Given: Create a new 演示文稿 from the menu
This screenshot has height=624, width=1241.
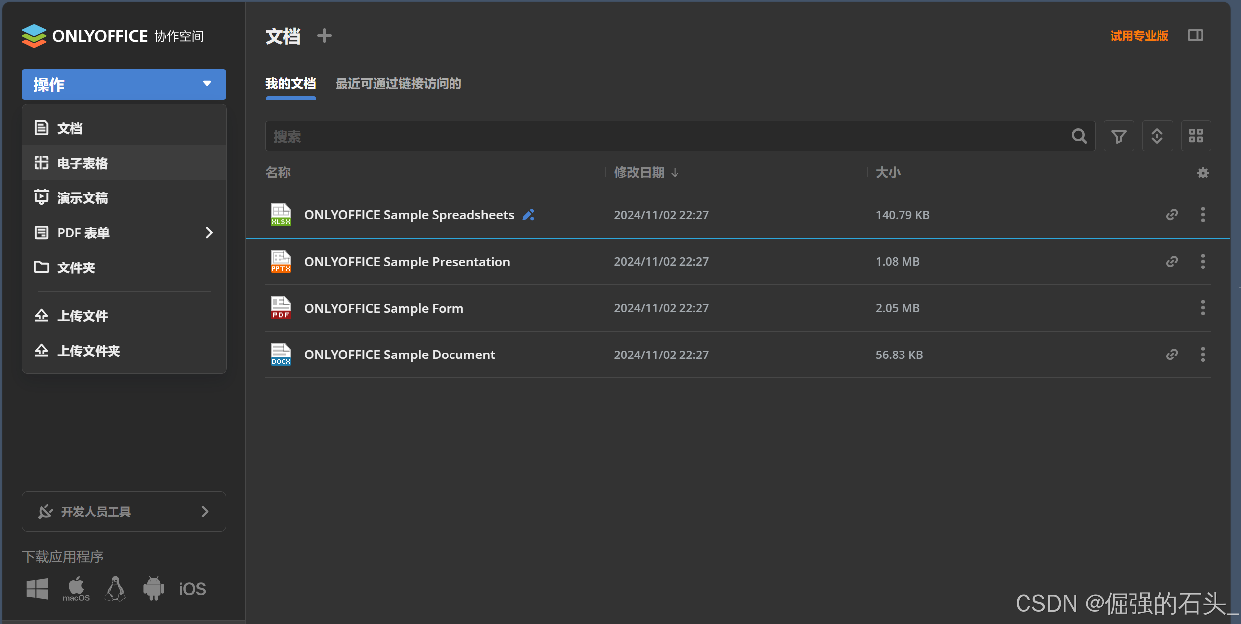Looking at the screenshot, I should coord(124,197).
